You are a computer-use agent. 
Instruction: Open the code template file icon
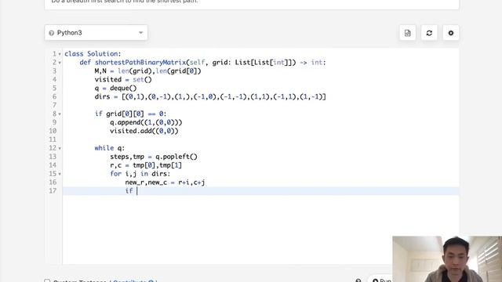click(x=408, y=33)
